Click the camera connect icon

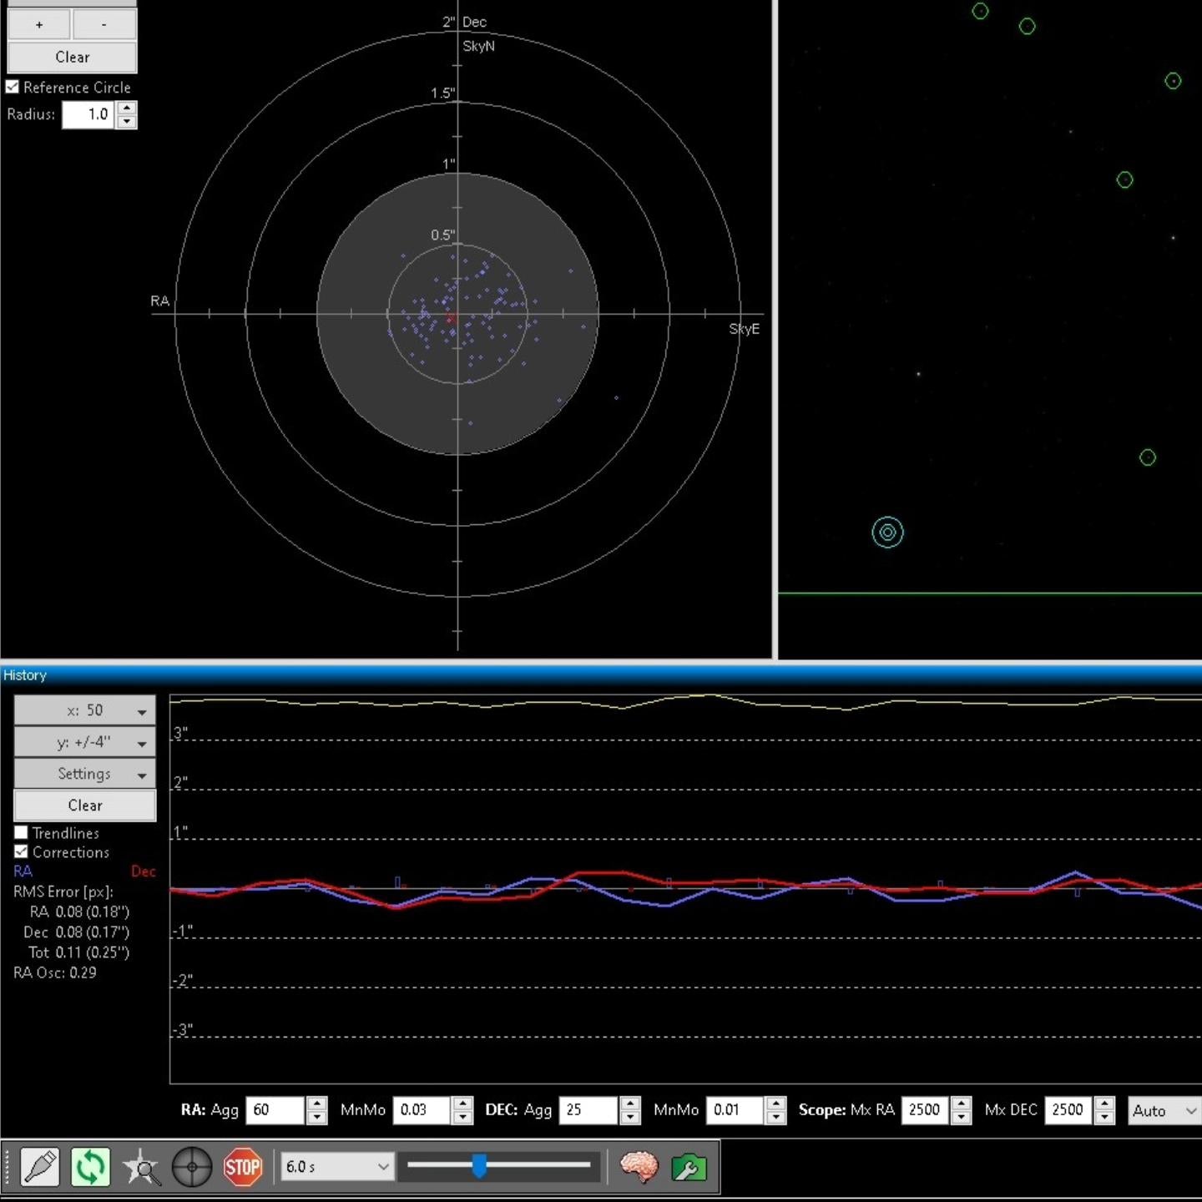click(40, 1166)
